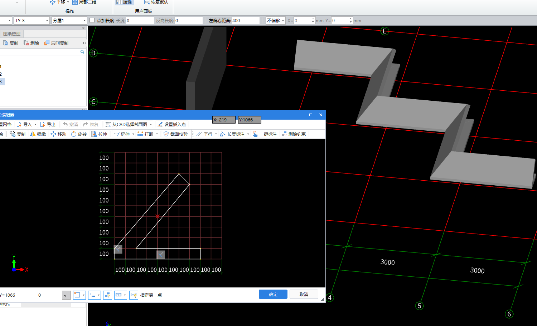Decrease the Y offset stepper value
The width and height of the screenshot is (537, 326).
coord(350,22)
